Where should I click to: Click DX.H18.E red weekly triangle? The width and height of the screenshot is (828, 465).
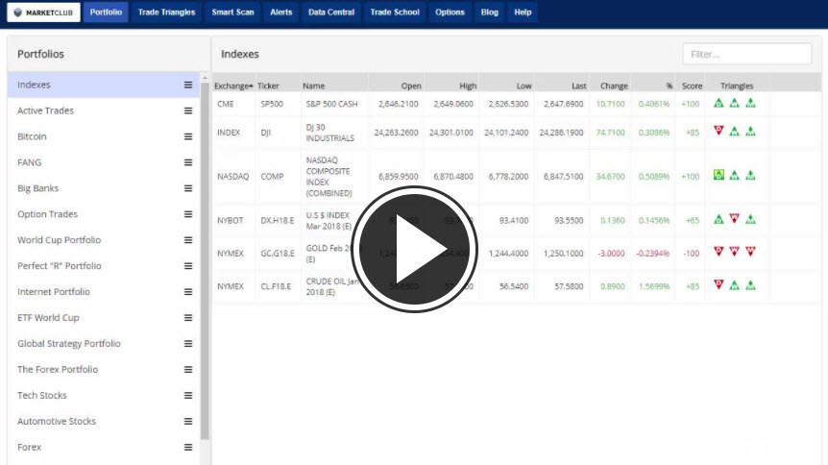[735, 218]
